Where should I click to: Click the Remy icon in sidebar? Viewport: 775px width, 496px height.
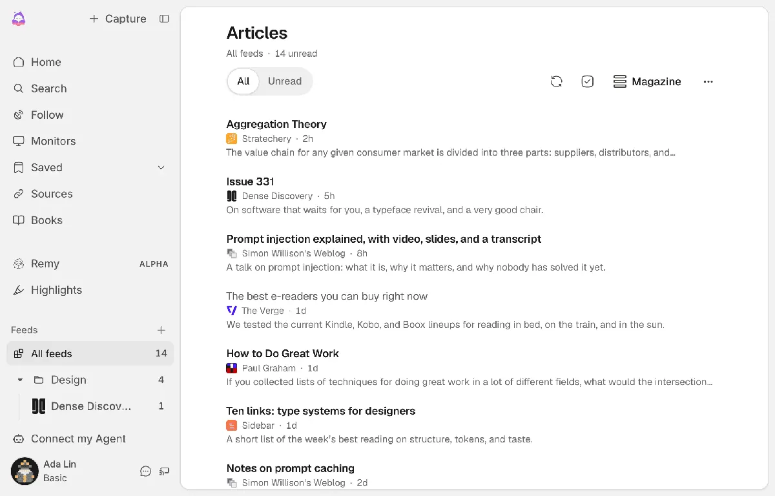(x=19, y=264)
